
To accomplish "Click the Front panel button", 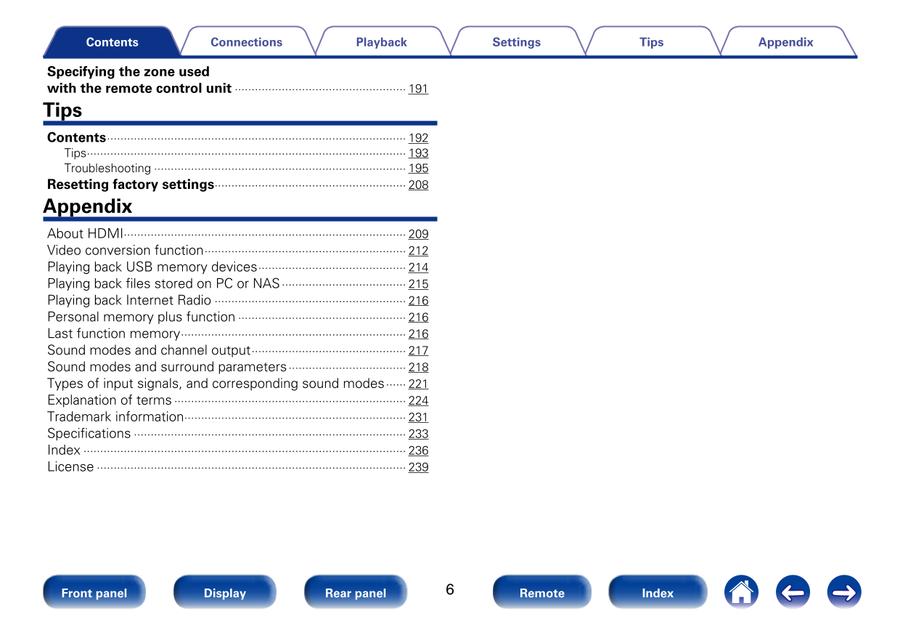I will tap(94, 593).
